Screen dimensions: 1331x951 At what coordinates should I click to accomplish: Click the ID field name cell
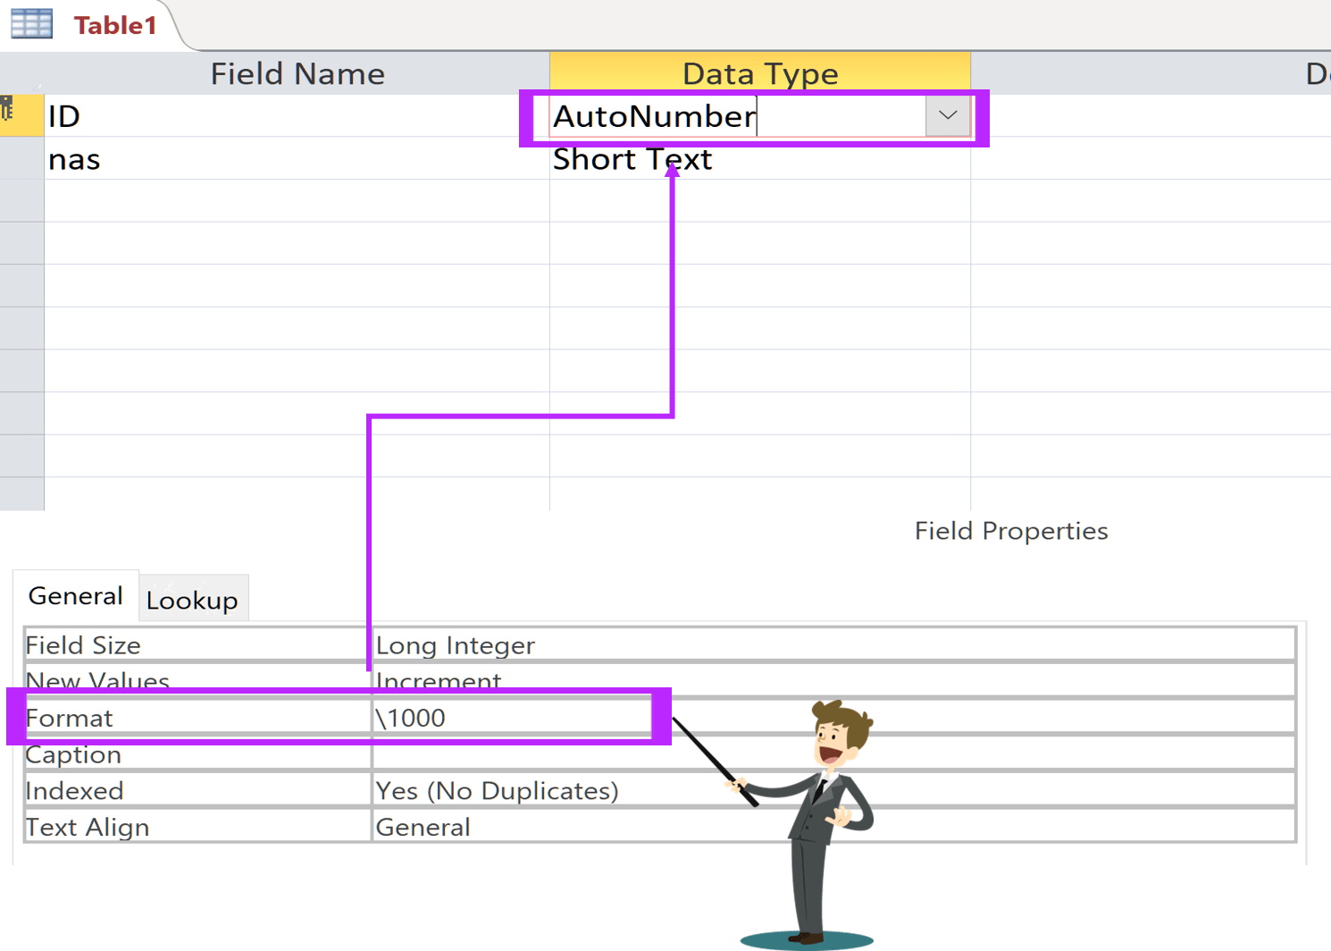click(x=295, y=116)
